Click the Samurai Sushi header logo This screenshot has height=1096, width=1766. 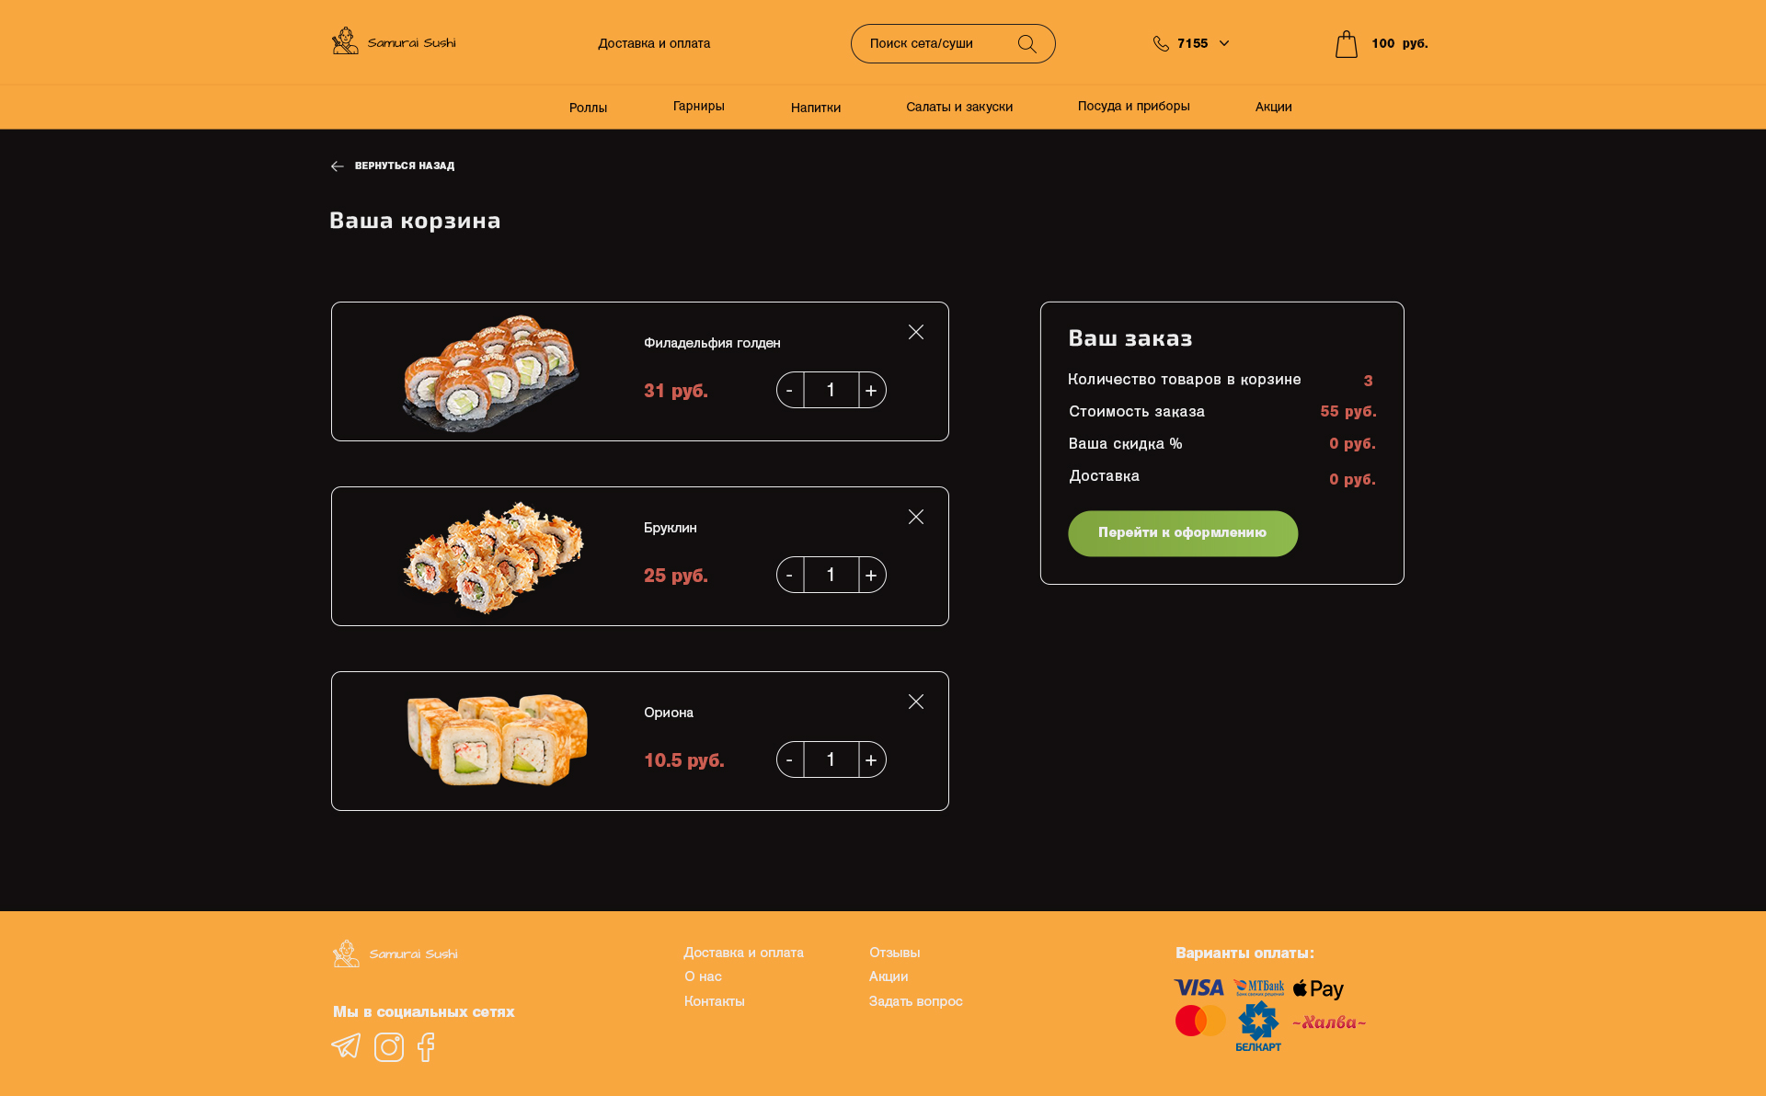[394, 41]
